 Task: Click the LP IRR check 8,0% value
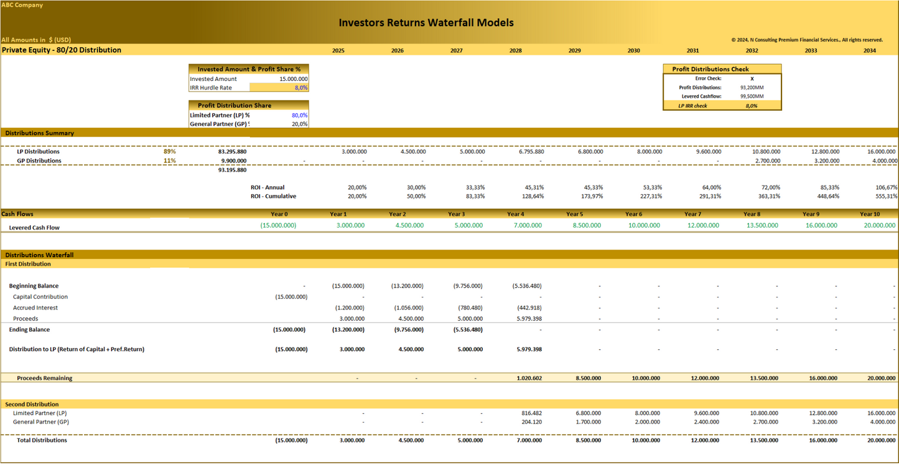pyautogui.click(x=752, y=106)
